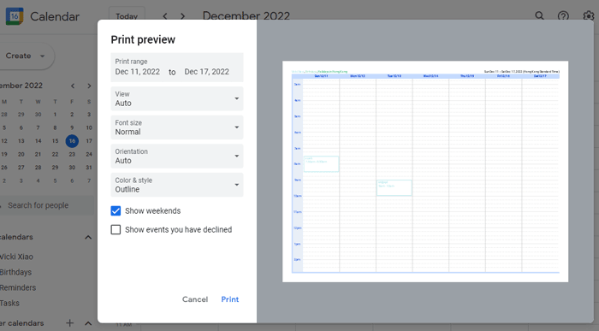Viewport: 599px width, 331px height.
Task: Edit print range end date Dec 17, 2022
Action: pyautogui.click(x=207, y=72)
